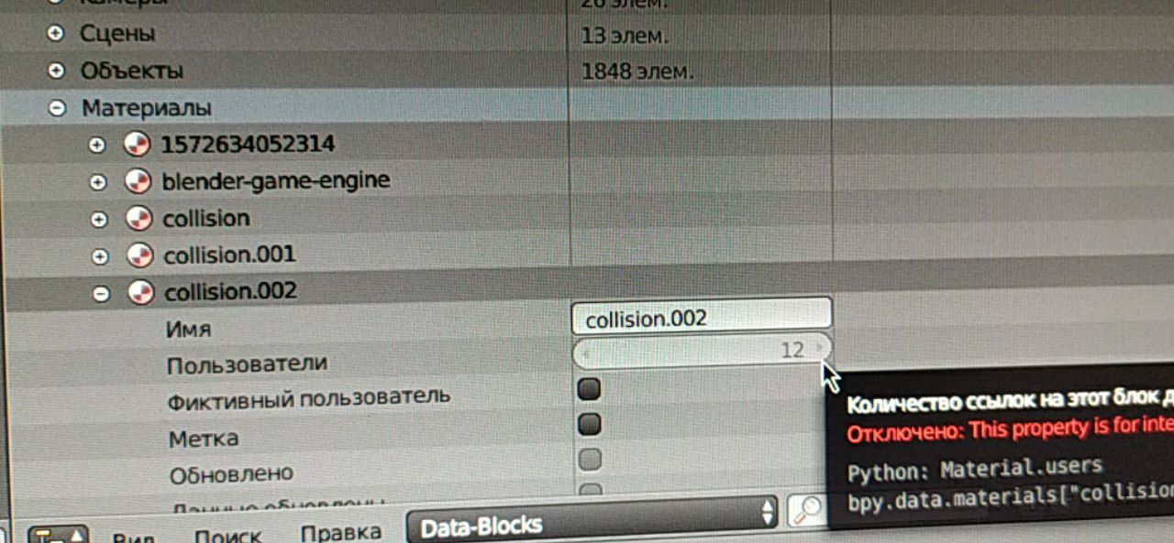
Task: Click the material icon next to collision.001
Action: (139, 255)
